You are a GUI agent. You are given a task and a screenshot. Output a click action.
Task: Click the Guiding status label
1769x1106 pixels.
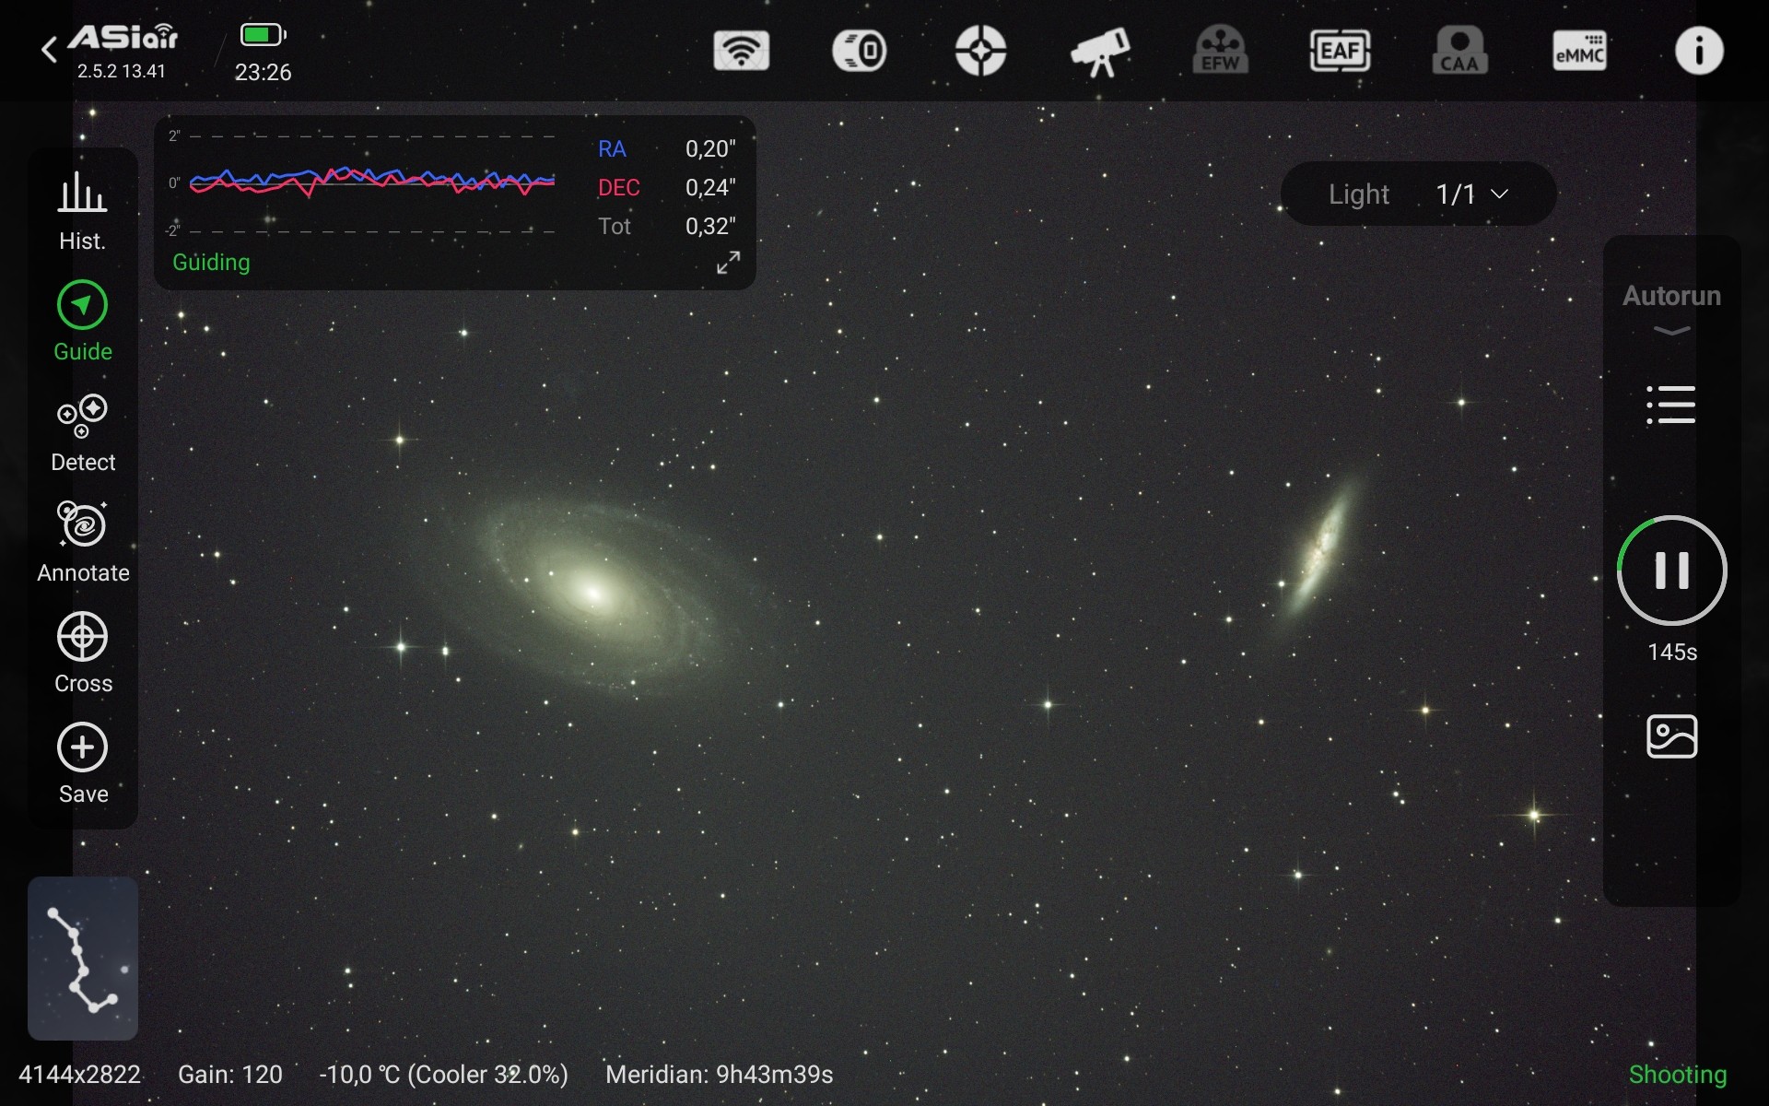tap(211, 263)
